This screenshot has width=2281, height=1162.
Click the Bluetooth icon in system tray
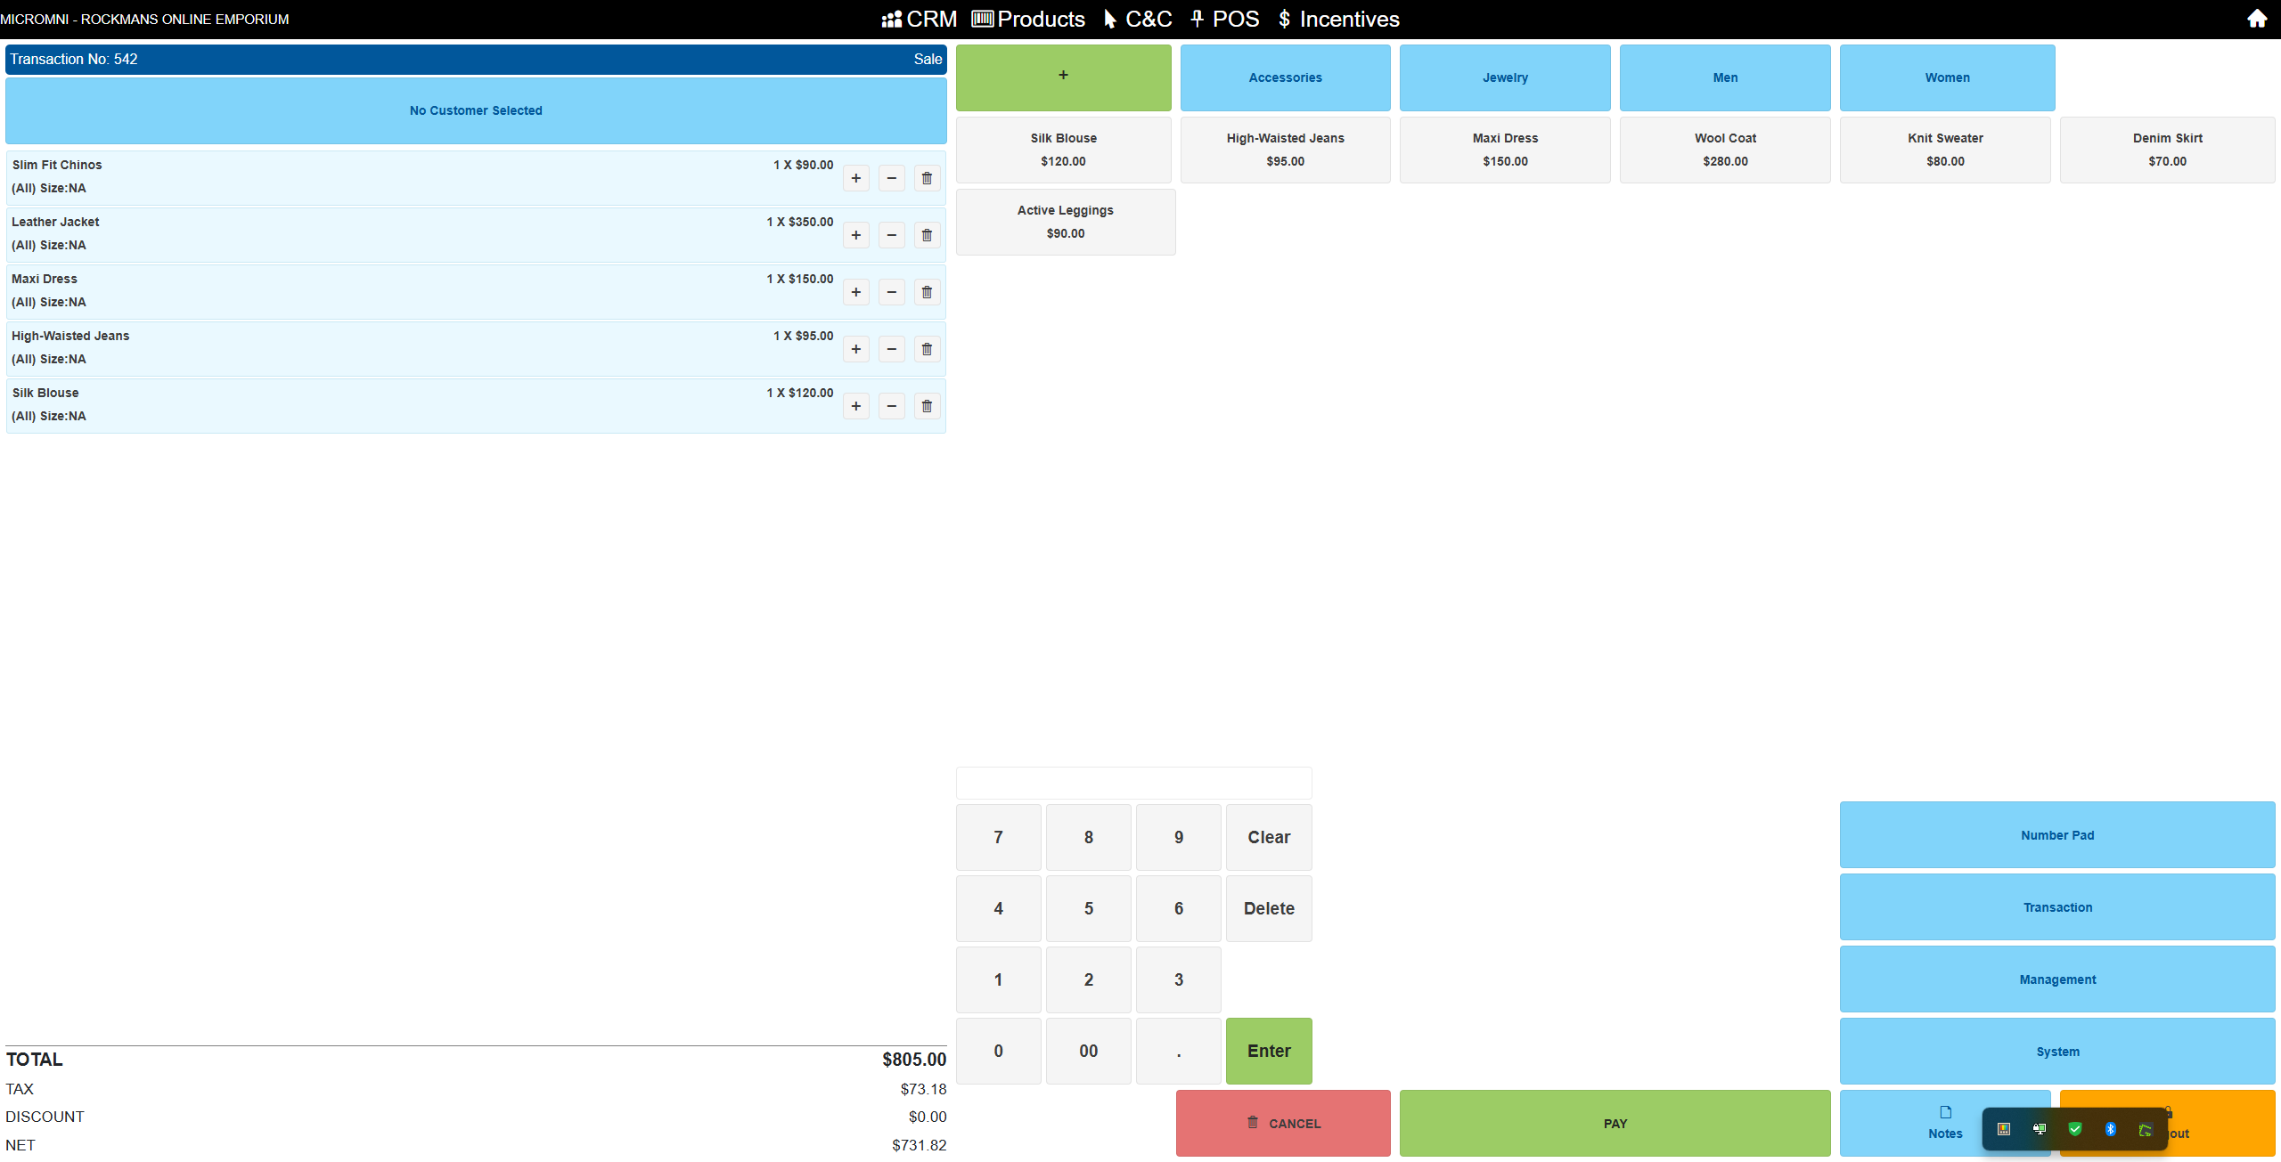tap(2111, 1129)
